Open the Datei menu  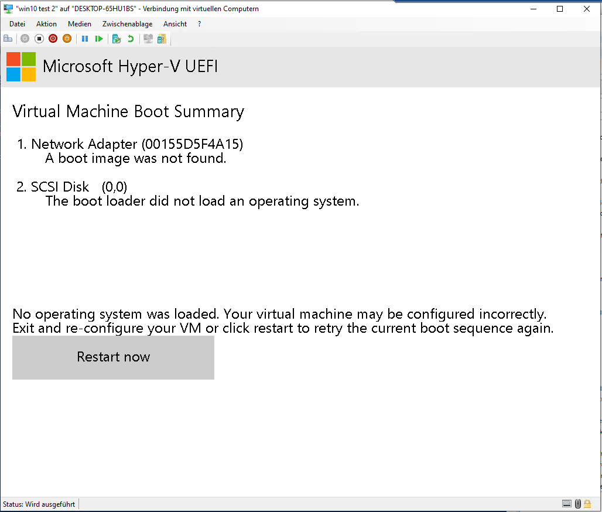pos(18,24)
